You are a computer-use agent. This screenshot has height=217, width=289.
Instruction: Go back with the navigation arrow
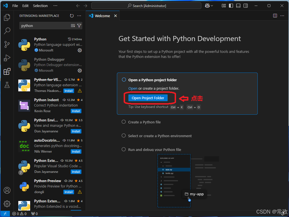[x=78, y=6]
